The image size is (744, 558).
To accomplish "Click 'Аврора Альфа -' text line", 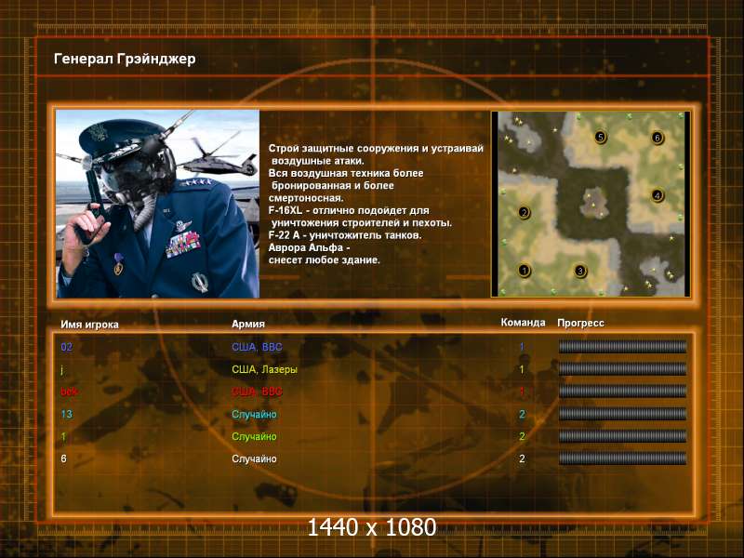I will click(x=309, y=247).
